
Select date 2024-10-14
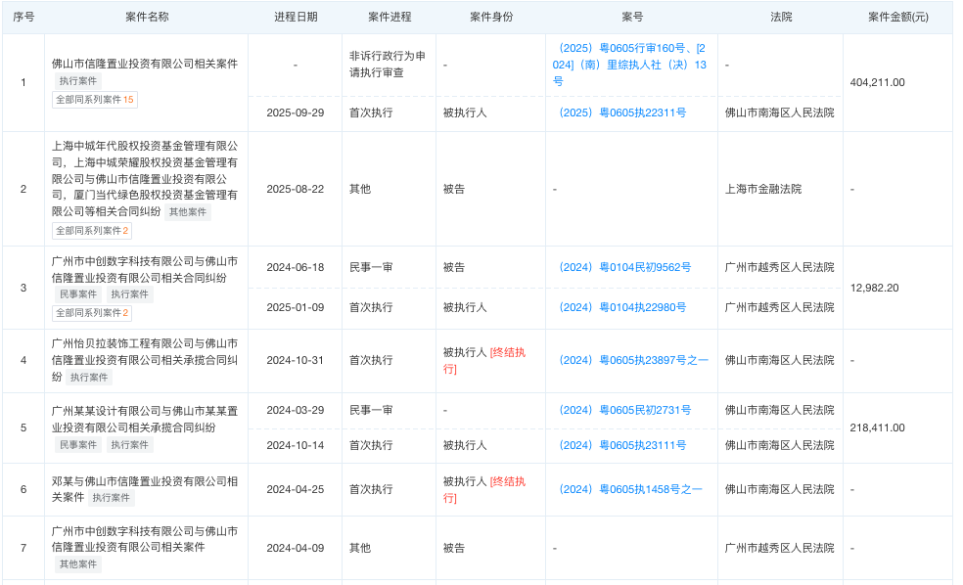coord(296,446)
